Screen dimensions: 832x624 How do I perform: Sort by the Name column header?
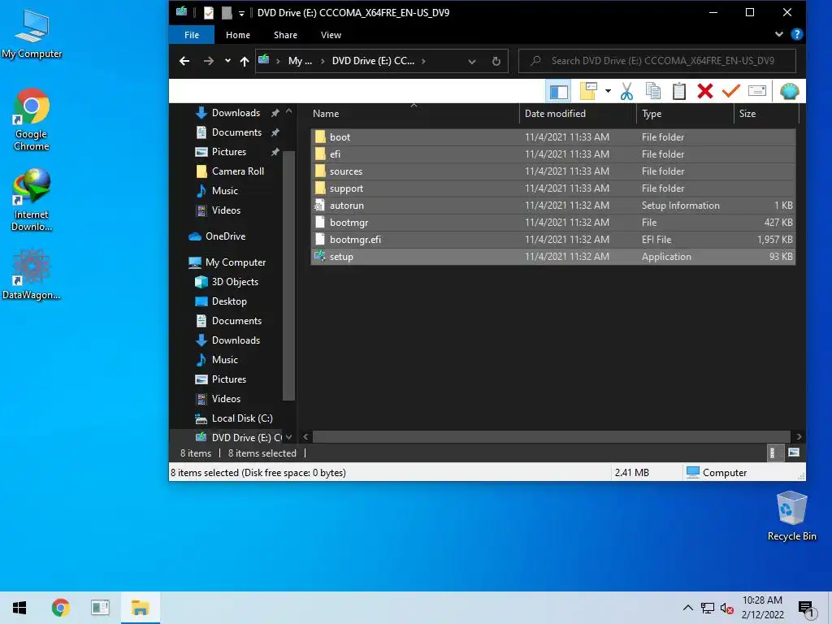(414, 114)
